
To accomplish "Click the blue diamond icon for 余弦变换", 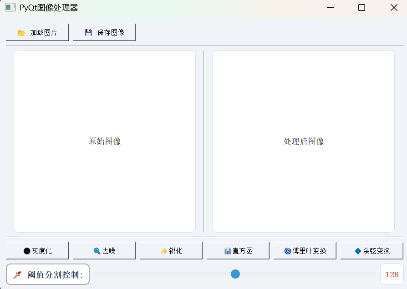I will point(358,251).
